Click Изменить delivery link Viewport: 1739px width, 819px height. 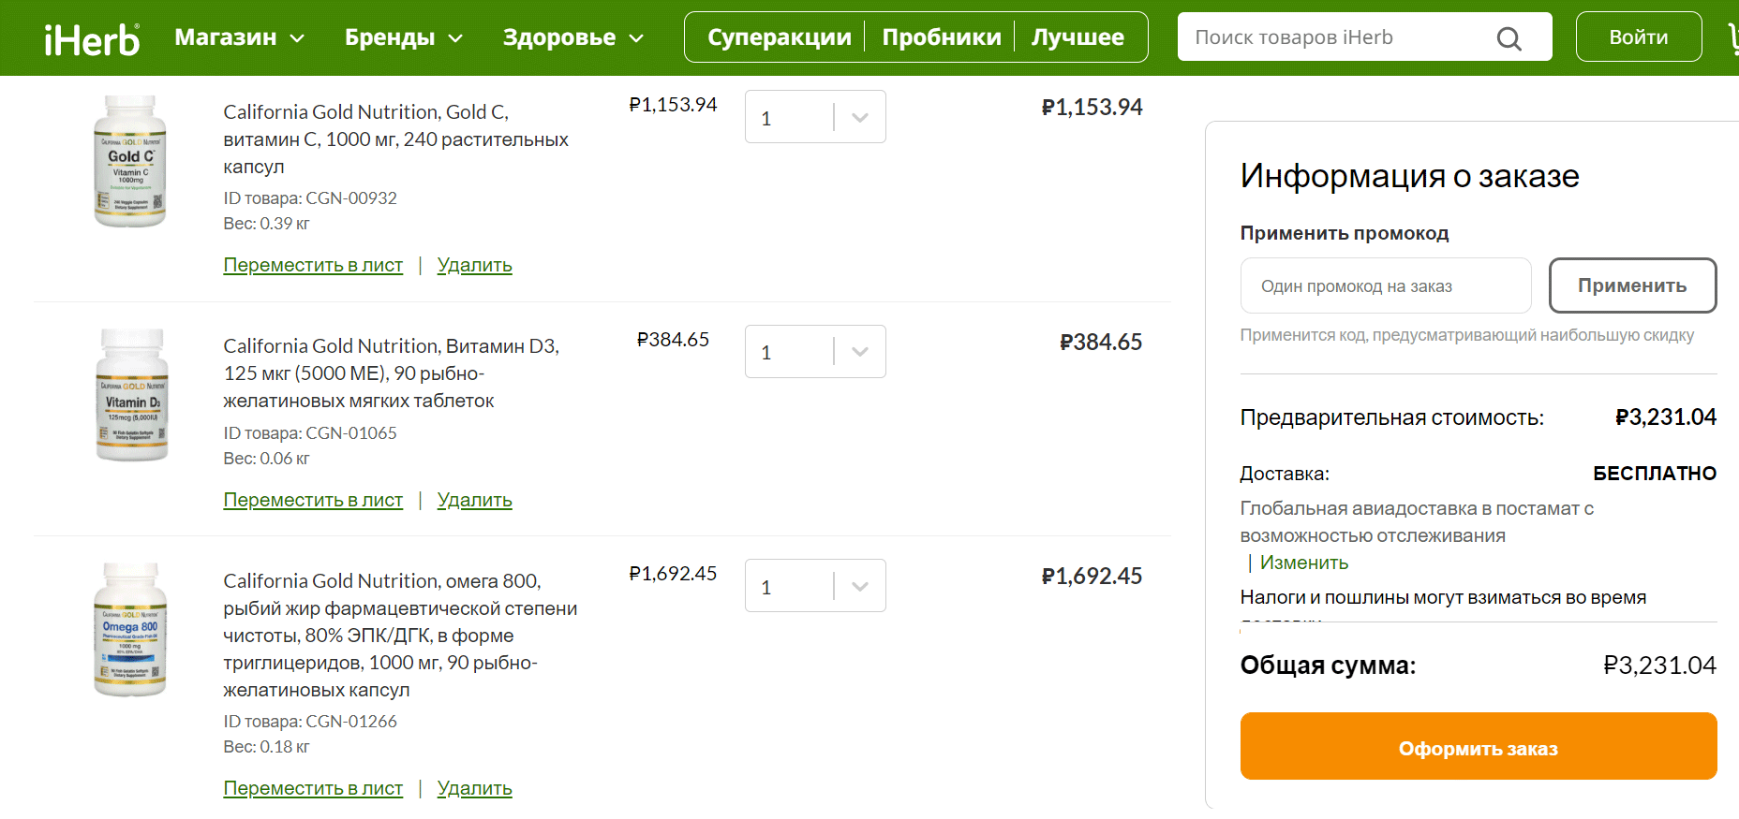tap(1304, 563)
